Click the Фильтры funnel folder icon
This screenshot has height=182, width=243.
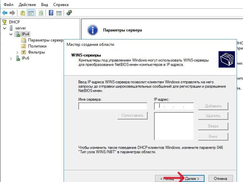pyautogui.click(x=24, y=52)
